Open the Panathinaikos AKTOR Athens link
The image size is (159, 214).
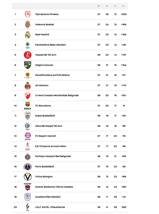pos(52,75)
